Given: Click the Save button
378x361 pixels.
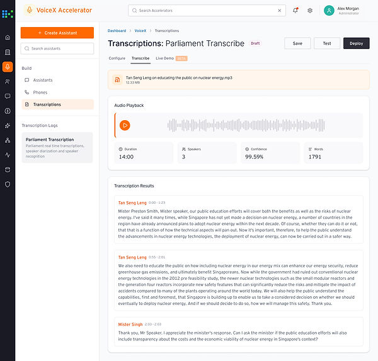Looking at the screenshot, I should pyautogui.click(x=297, y=43).
